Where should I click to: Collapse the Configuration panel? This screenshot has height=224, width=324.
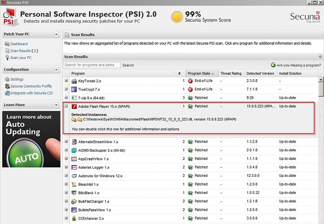[56, 70]
